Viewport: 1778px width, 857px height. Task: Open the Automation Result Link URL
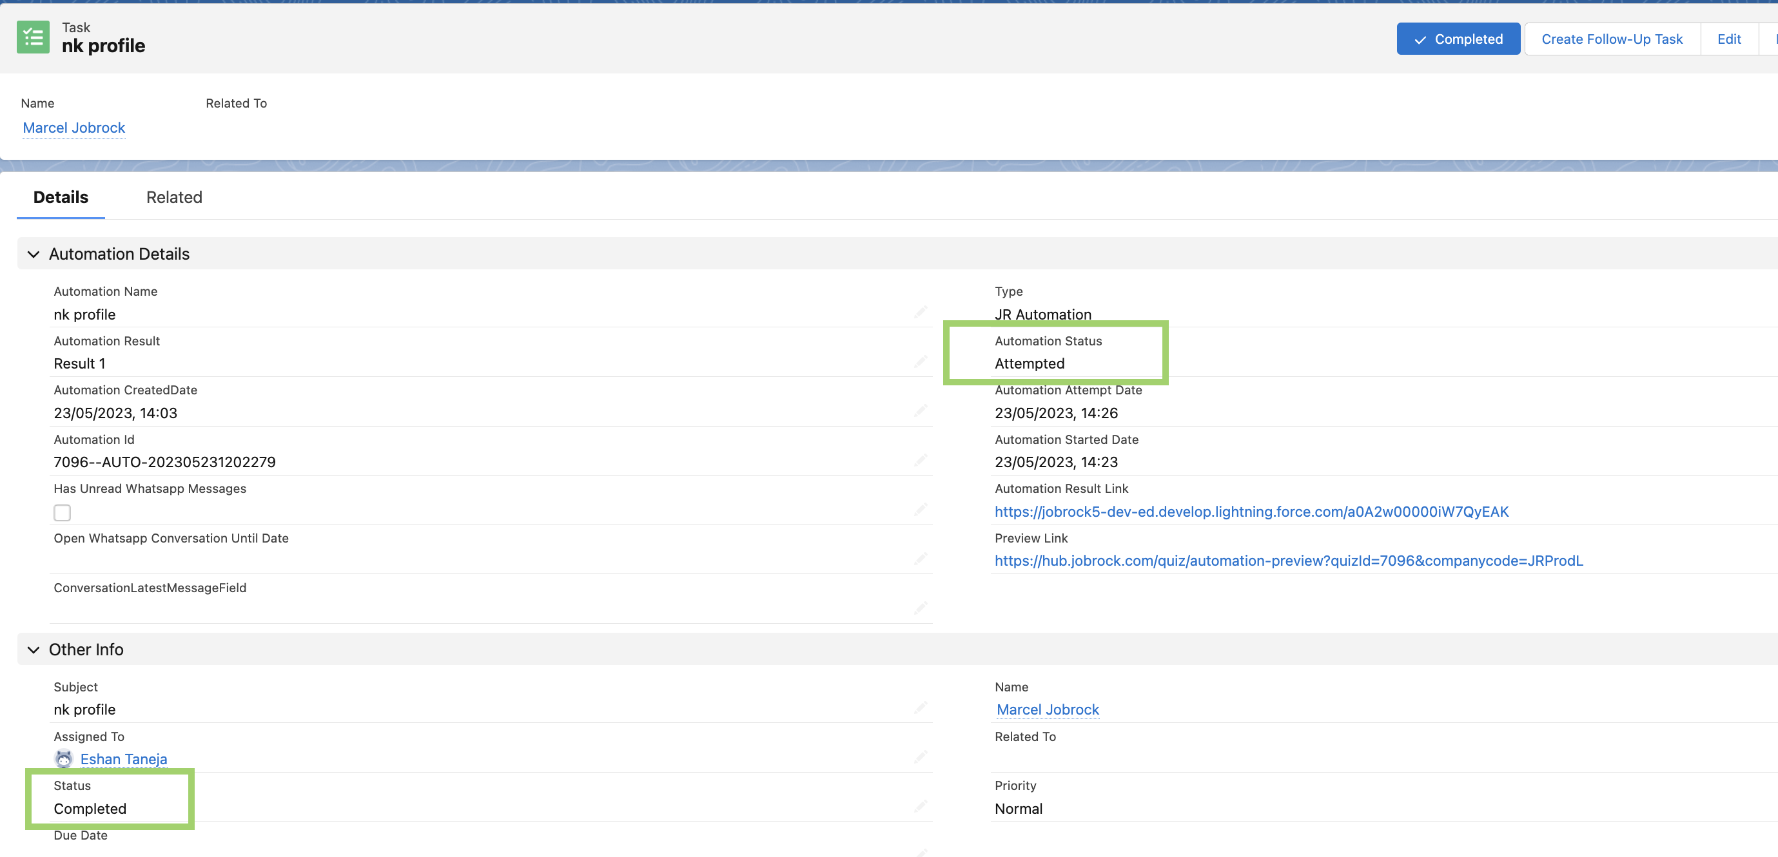click(1251, 512)
